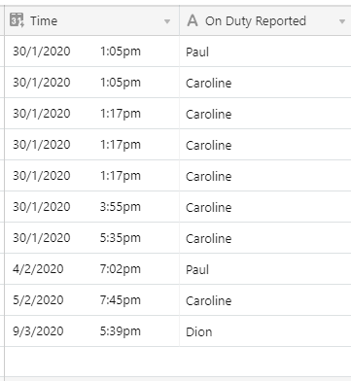Select the On Duty Reported column header
This screenshot has height=381, width=351.
(265, 20)
